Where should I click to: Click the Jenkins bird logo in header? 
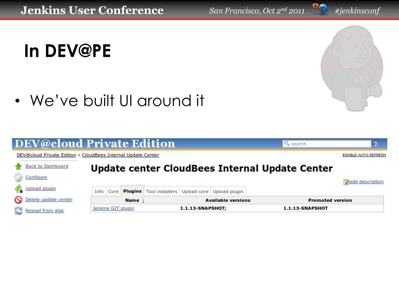[321, 9]
